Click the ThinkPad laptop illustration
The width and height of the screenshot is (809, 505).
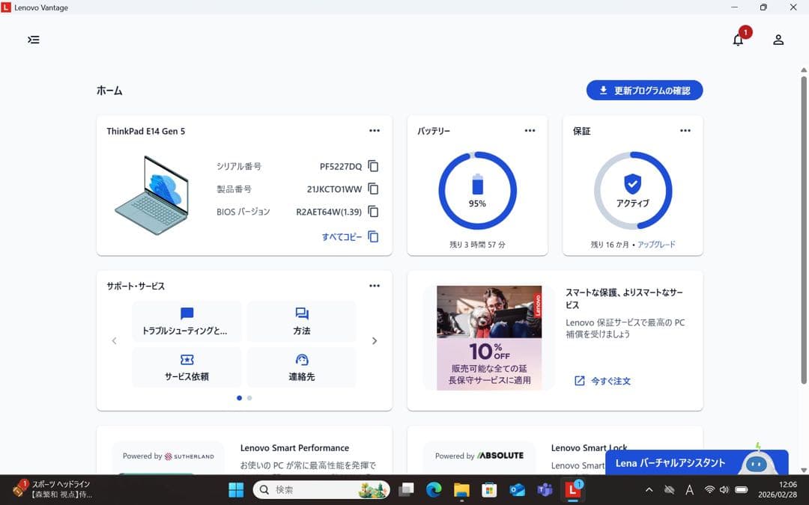[152, 195]
